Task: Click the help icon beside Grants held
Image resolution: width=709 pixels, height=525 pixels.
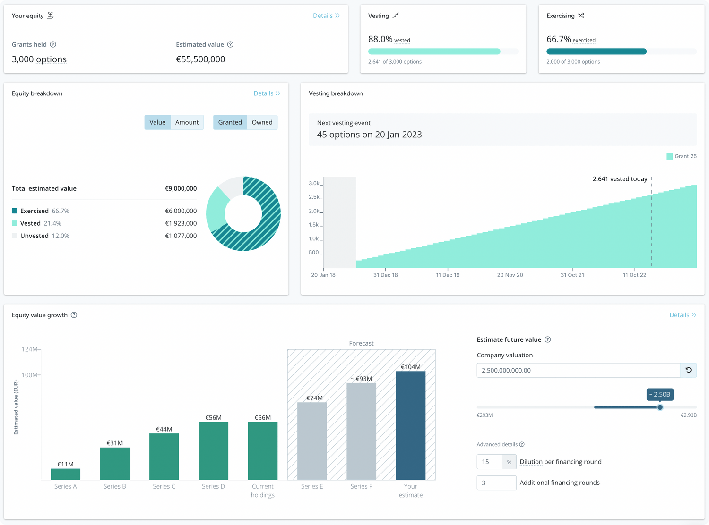Action: pos(53,44)
